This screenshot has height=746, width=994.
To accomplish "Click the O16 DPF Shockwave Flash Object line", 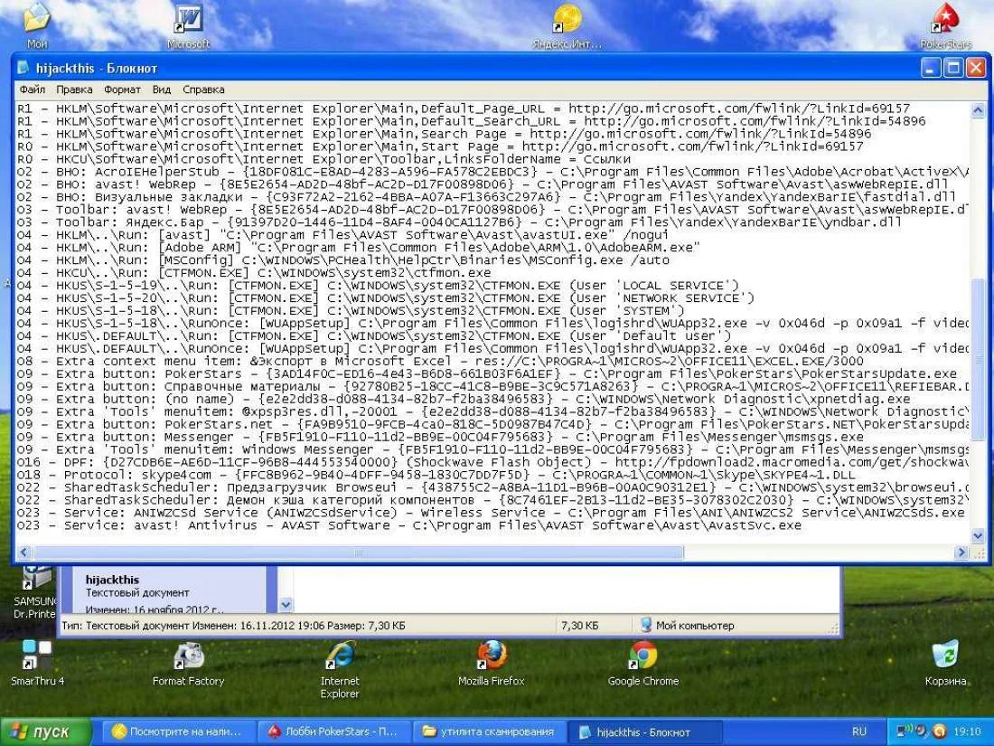I will [x=492, y=462].
